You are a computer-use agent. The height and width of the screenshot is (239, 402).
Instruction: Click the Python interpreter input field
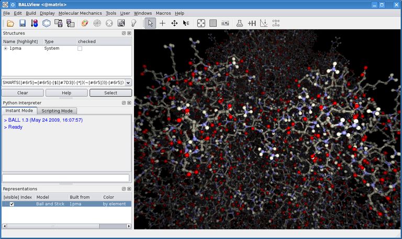point(65,178)
